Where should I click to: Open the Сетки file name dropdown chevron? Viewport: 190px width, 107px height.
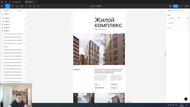point(102,6)
